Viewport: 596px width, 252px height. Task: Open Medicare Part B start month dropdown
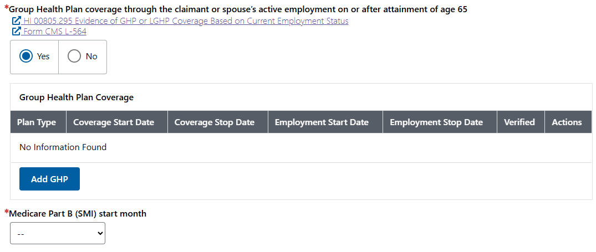[x=58, y=233]
